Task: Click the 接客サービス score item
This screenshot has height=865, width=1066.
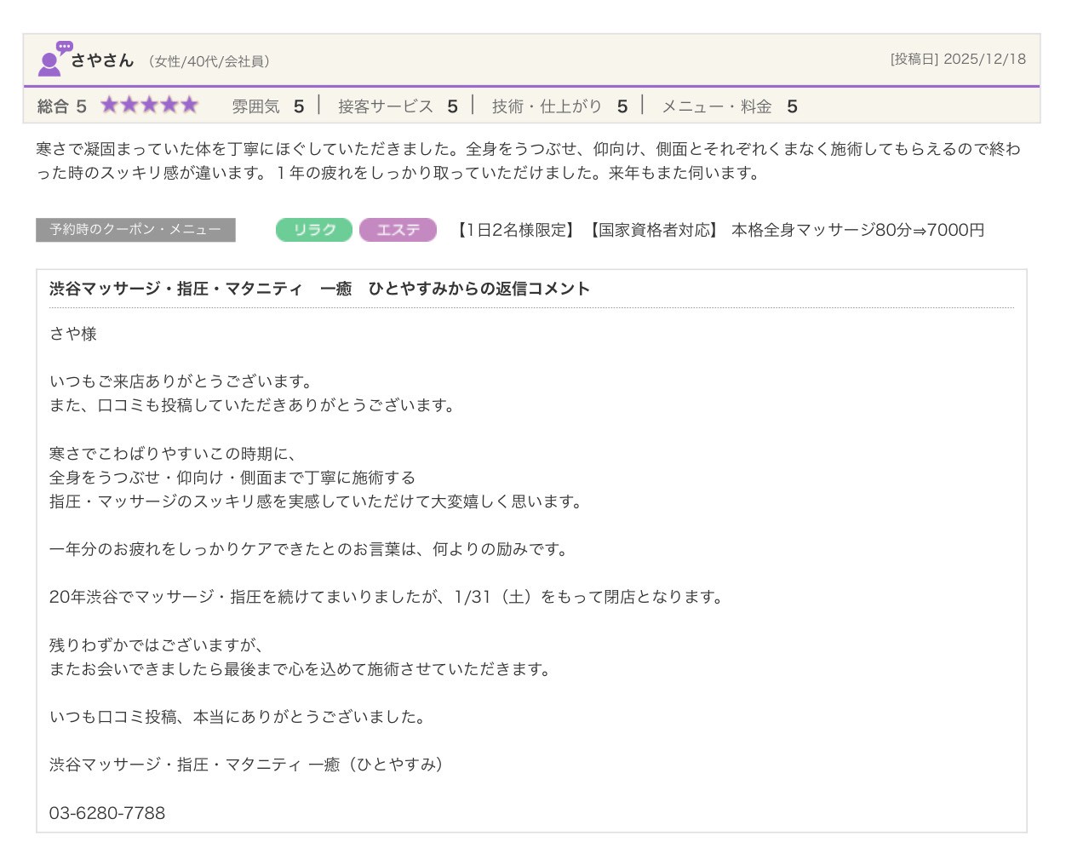Action: [398, 106]
